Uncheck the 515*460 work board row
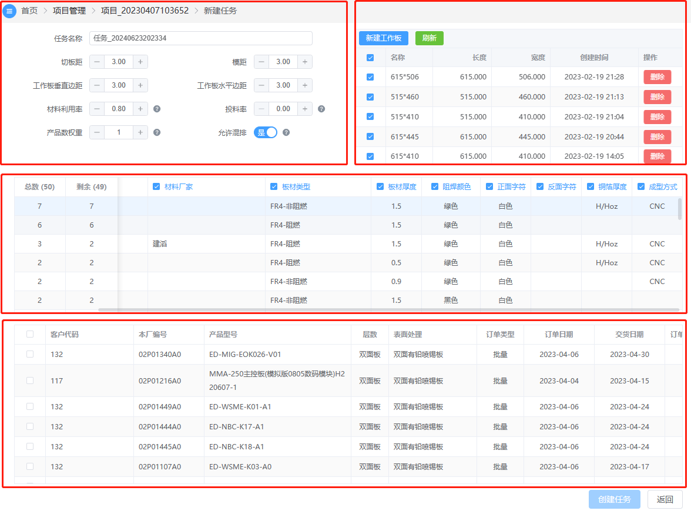The height and width of the screenshot is (514, 691). coord(370,97)
